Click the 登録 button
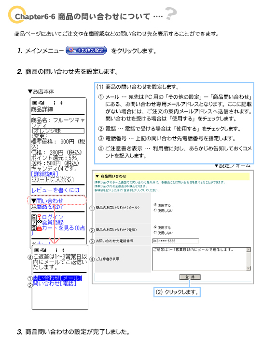Image resolution: width=263 pixels, height=346 pixels. click(190, 277)
